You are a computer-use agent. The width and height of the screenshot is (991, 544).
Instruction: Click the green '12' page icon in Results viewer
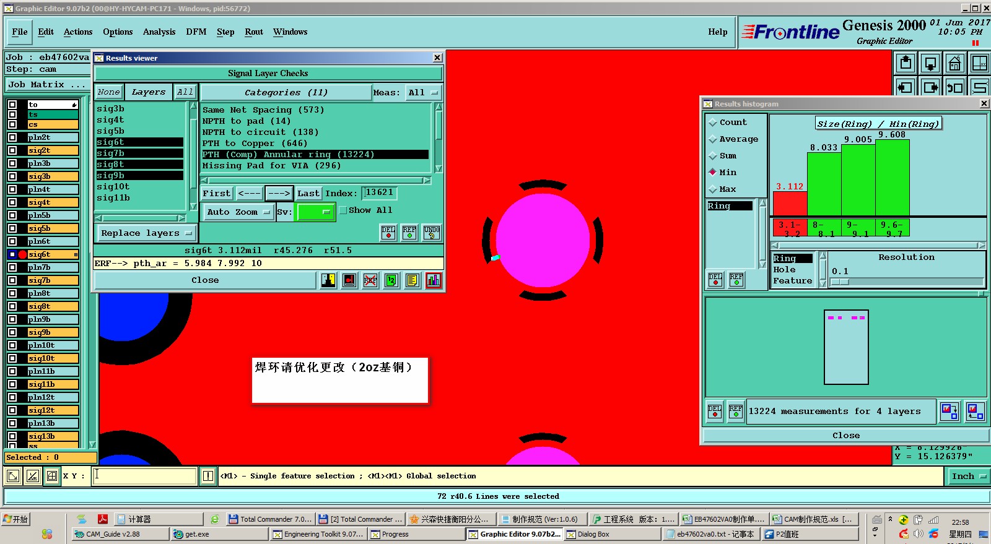tap(391, 280)
